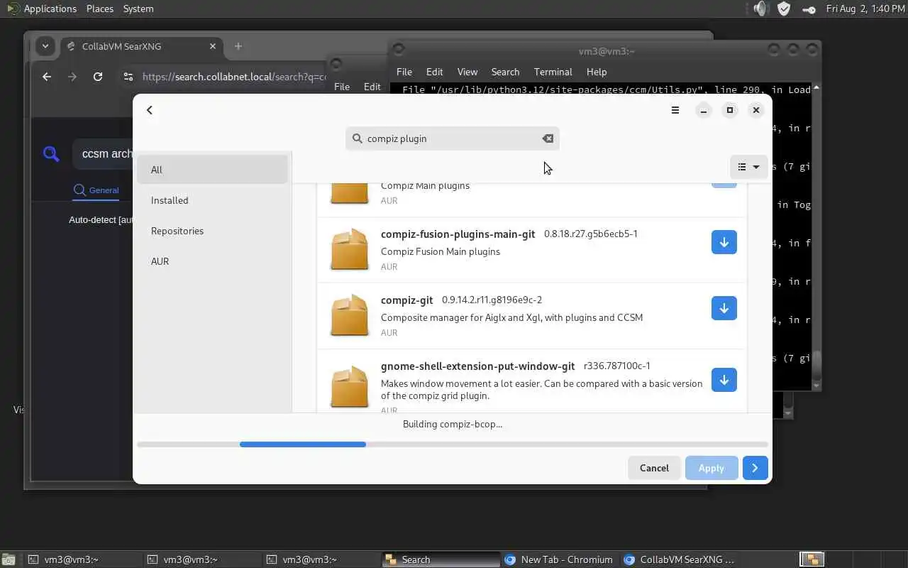Select the Installed category

point(212,200)
